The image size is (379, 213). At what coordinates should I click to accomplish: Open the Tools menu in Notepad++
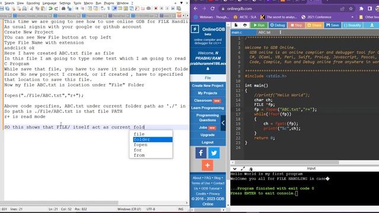(78, 3)
